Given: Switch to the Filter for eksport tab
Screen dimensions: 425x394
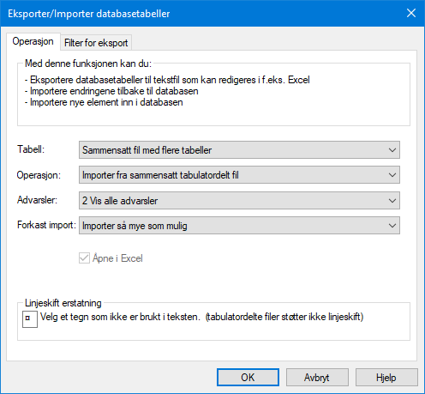Looking at the screenshot, I should pyautogui.click(x=96, y=43).
